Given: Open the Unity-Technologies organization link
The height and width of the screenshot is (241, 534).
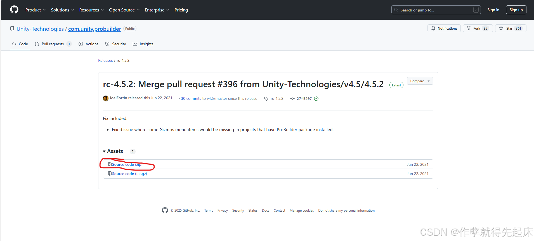Looking at the screenshot, I should [x=40, y=29].
